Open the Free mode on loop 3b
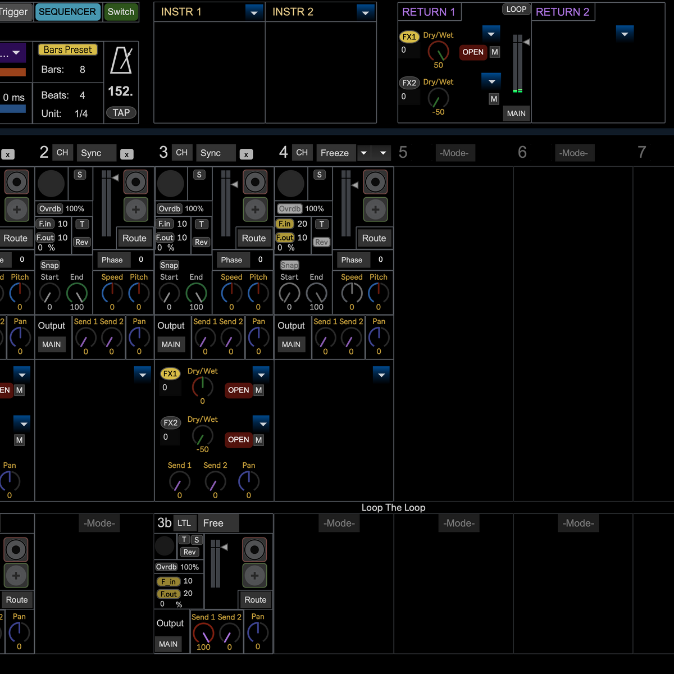The image size is (674, 674). tap(219, 523)
